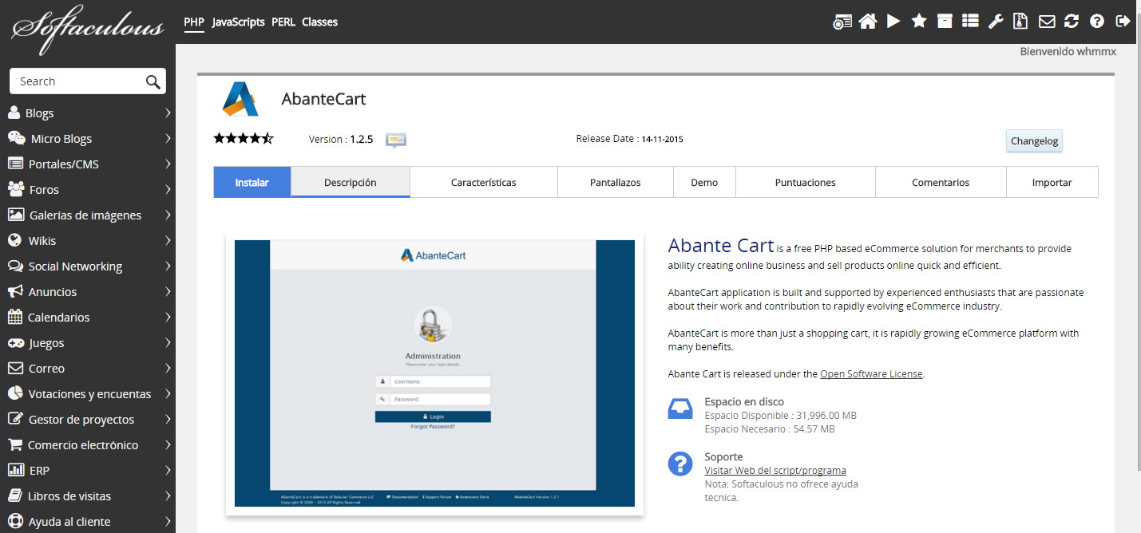Click the wrench settings icon

(995, 22)
